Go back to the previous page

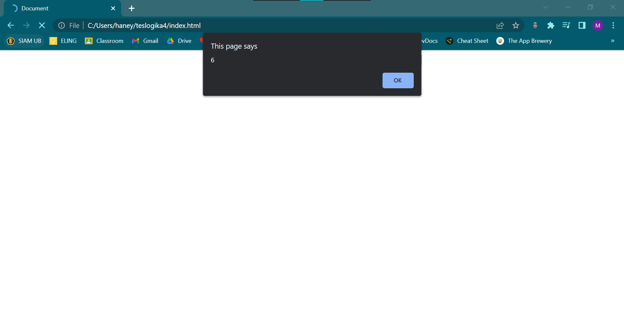coord(11,25)
